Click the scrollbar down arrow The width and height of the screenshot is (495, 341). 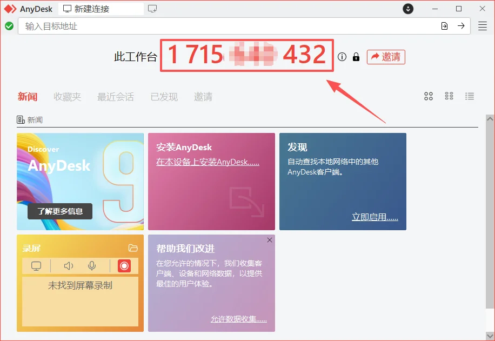point(490,336)
